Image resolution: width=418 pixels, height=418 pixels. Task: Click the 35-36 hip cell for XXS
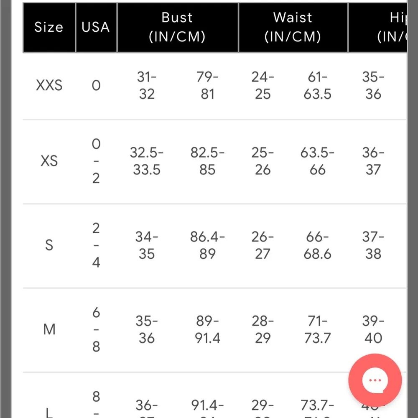373,85
